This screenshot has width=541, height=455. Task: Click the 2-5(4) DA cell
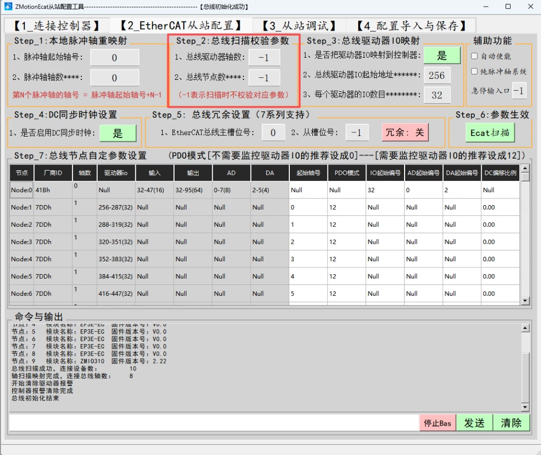[270, 190]
